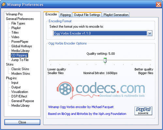Open Output plug-ins

click(x=16, y=87)
